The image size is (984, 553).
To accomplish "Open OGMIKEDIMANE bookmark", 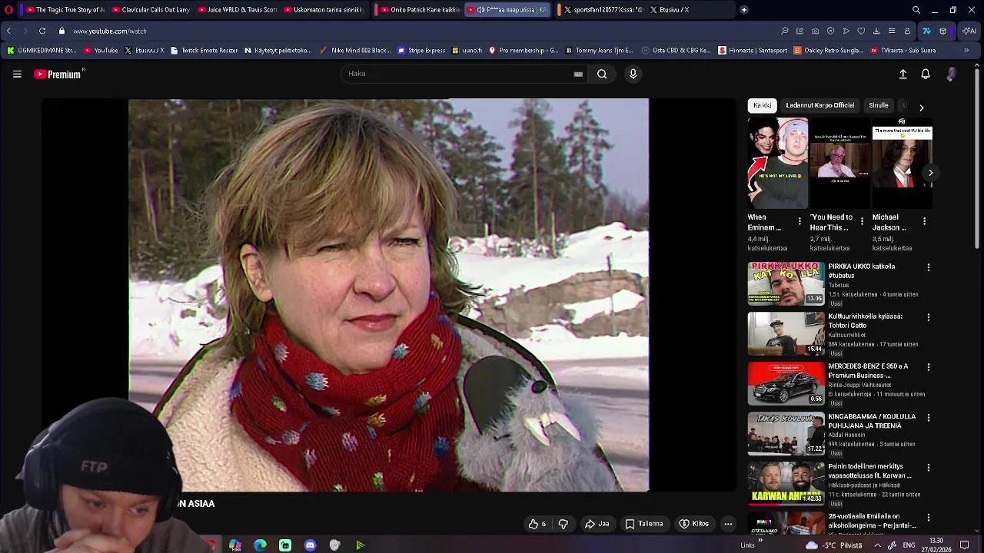I will point(42,51).
